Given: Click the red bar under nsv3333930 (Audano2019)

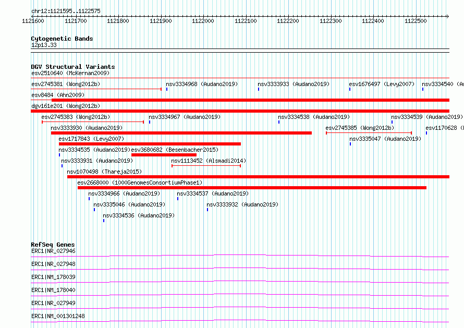Looking at the screenshot, I should point(181,133).
